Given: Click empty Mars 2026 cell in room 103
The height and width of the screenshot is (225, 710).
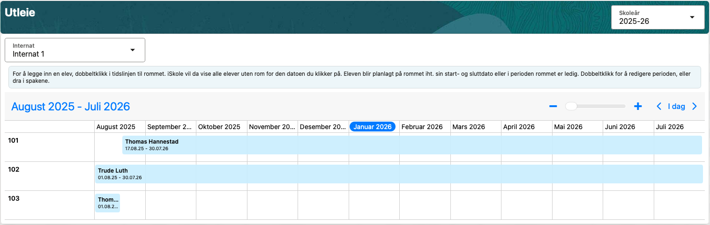Looking at the screenshot, I should (x=475, y=205).
